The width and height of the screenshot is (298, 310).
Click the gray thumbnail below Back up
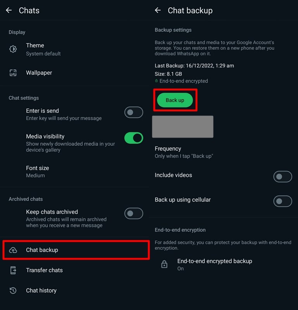183,126
